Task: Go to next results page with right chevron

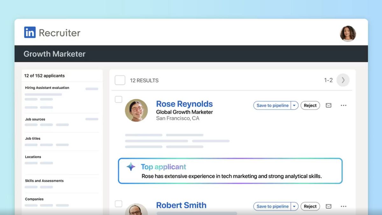Action: click(343, 80)
